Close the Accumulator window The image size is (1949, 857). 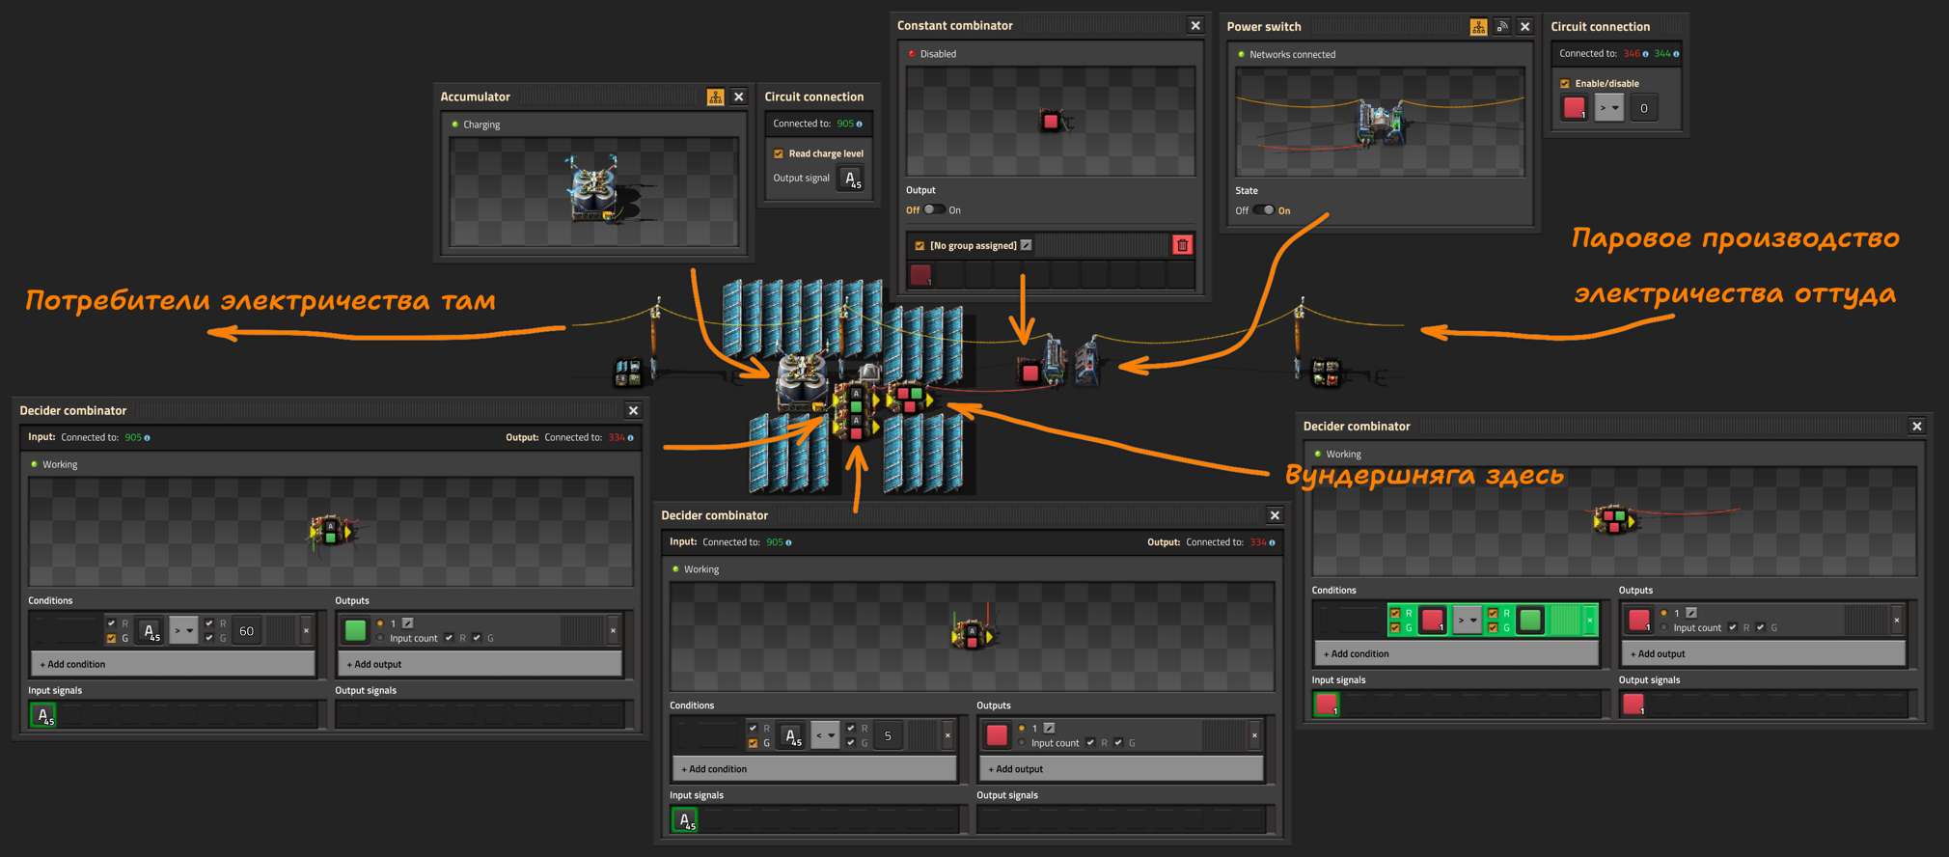738,97
